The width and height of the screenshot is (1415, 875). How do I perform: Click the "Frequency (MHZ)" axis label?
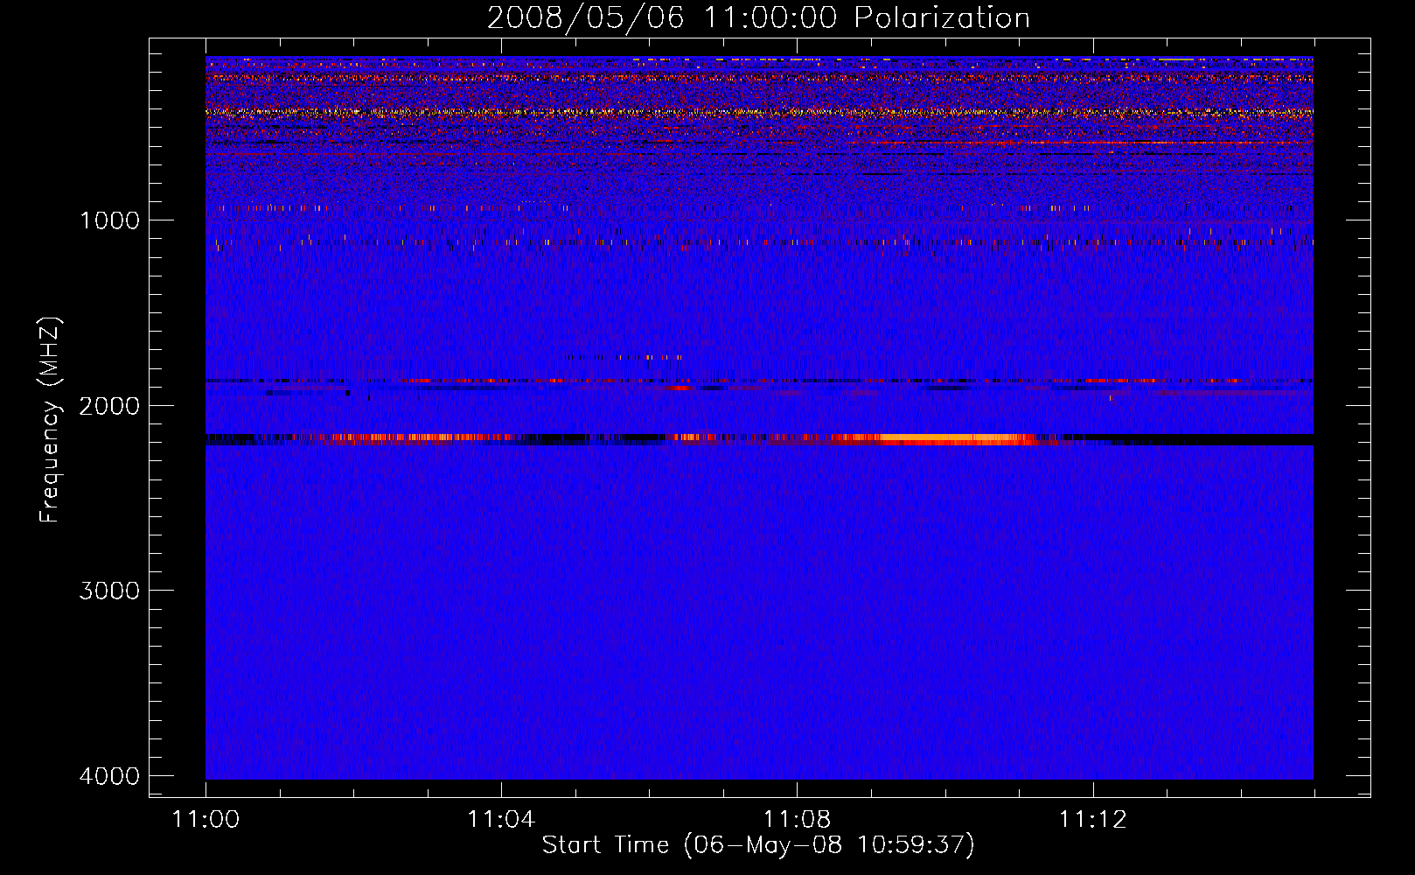51,420
